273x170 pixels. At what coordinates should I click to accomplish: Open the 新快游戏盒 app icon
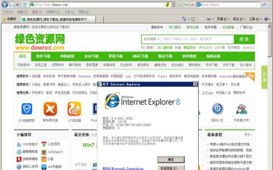click(50, 109)
